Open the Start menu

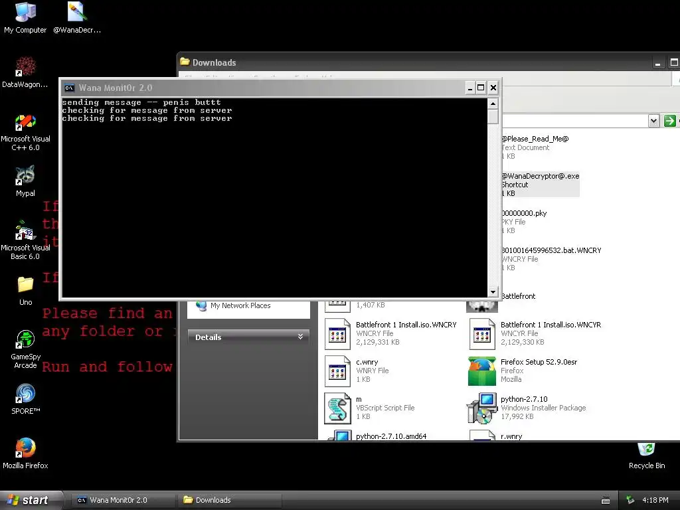click(31, 500)
